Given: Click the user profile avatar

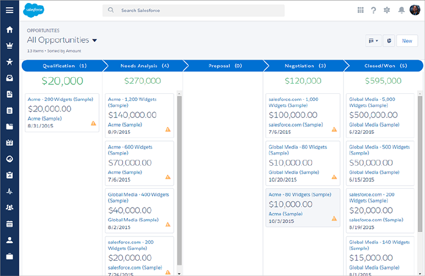Looking at the screenshot, I should click(414, 10).
